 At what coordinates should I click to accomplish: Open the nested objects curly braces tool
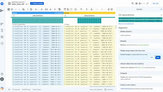(76, 9)
